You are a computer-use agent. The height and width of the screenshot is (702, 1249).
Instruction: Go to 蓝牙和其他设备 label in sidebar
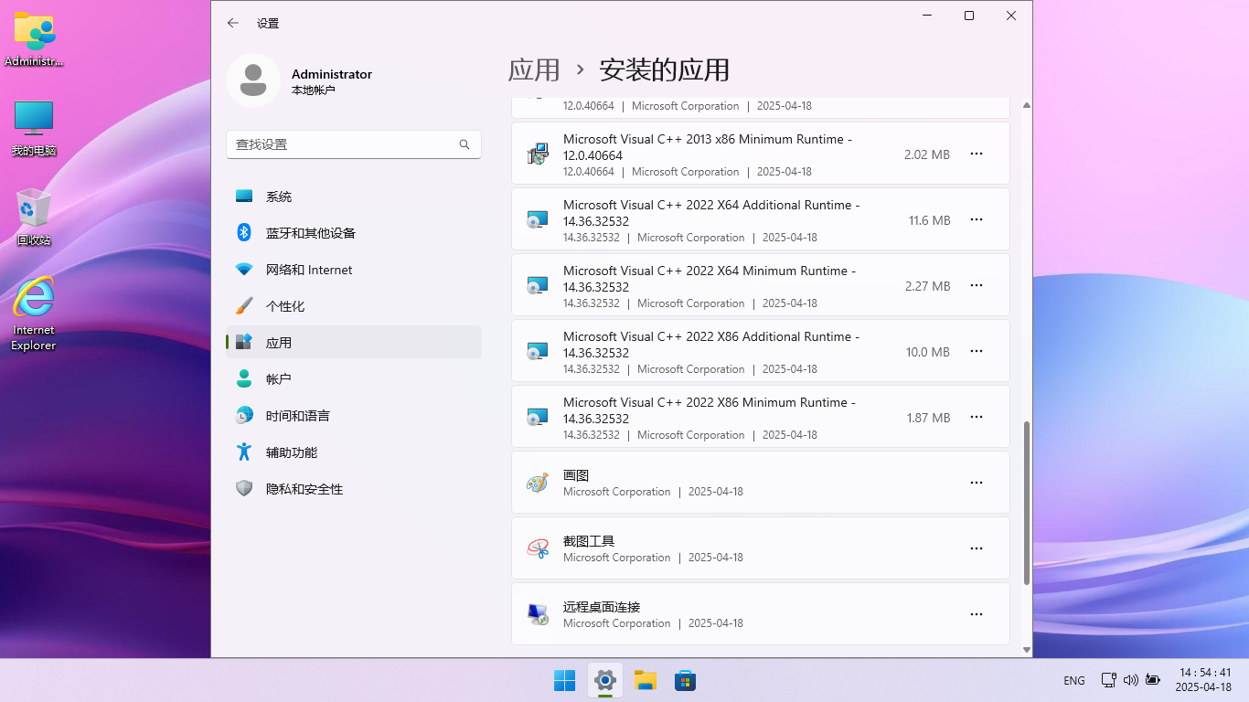coord(311,233)
